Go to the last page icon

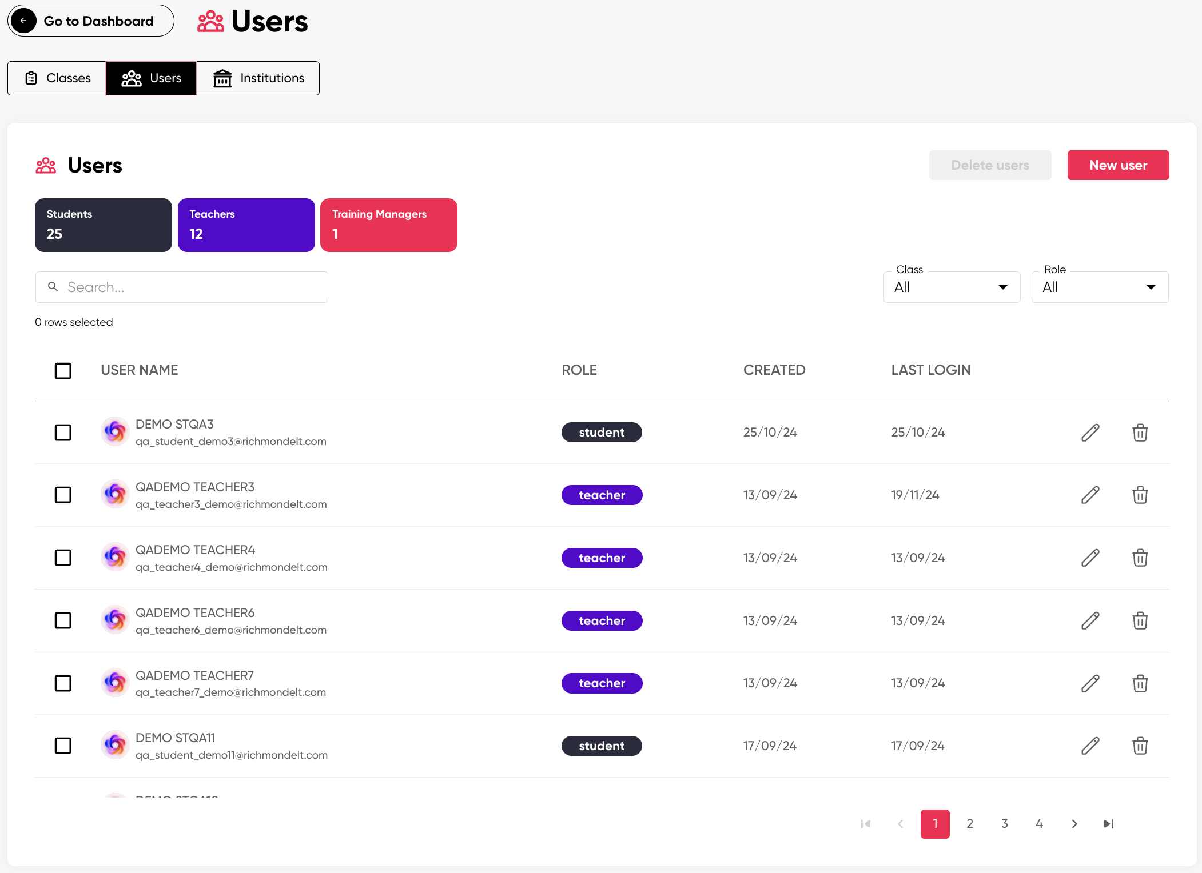coord(1108,823)
